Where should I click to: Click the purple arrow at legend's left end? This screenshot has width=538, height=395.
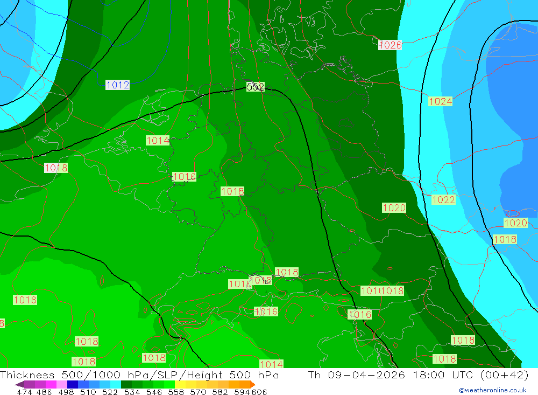[19, 384]
